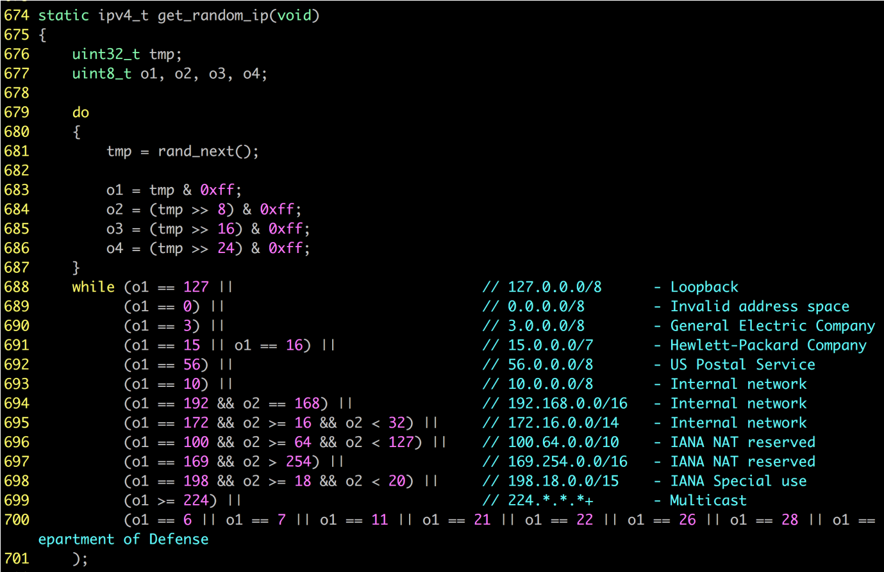Click the 'IANA Special use' comment
This screenshot has width=884, height=572.
pos(738,481)
